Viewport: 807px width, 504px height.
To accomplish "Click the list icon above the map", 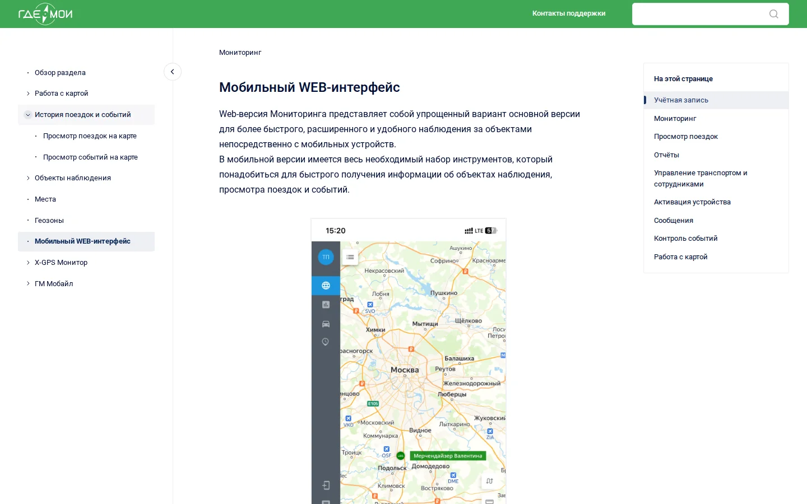I will 350,257.
